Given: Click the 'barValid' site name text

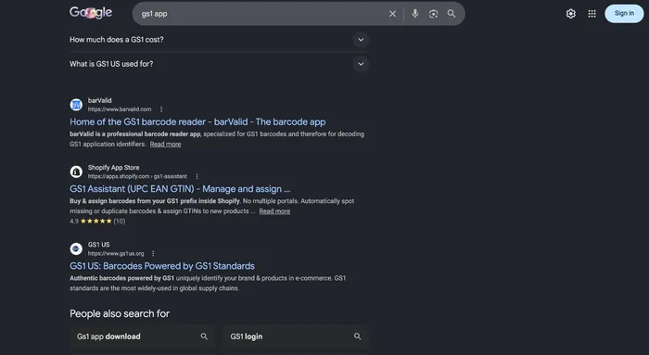Looking at the screenshot, I should (x=100, y=100).
